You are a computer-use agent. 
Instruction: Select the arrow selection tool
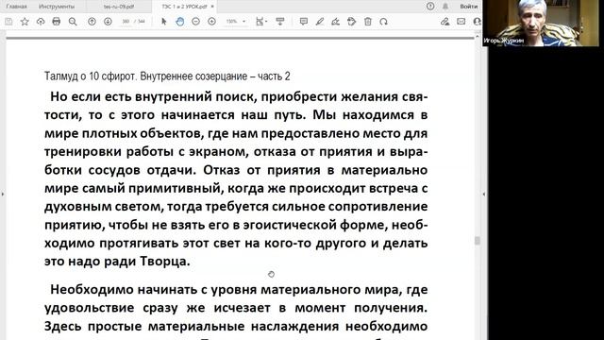[x=163, y=22]
